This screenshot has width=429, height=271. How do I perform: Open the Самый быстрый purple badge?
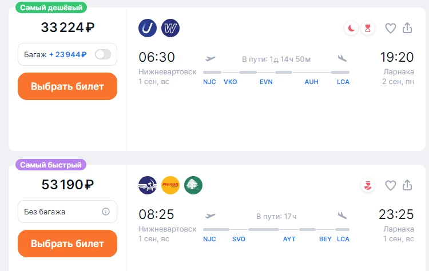pyautogui.click(x=51, y=165)
